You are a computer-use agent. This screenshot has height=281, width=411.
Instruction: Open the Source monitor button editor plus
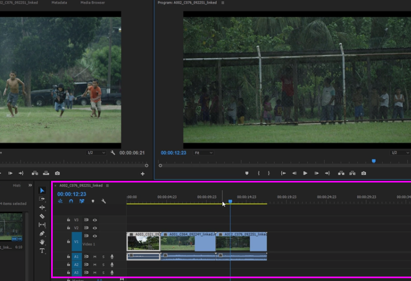click(x=143, y=174)
